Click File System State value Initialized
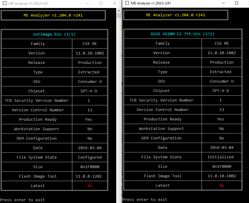The height and width of the screenshot is (203, 249). (221, 157)
